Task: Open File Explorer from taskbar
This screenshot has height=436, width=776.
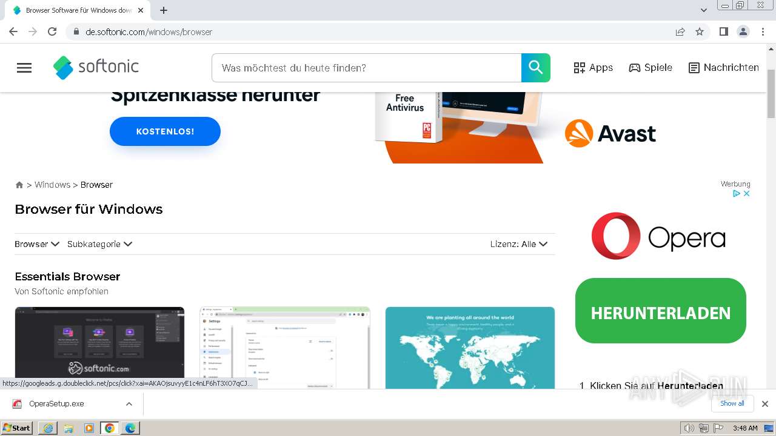Action: tap(69, 428)
